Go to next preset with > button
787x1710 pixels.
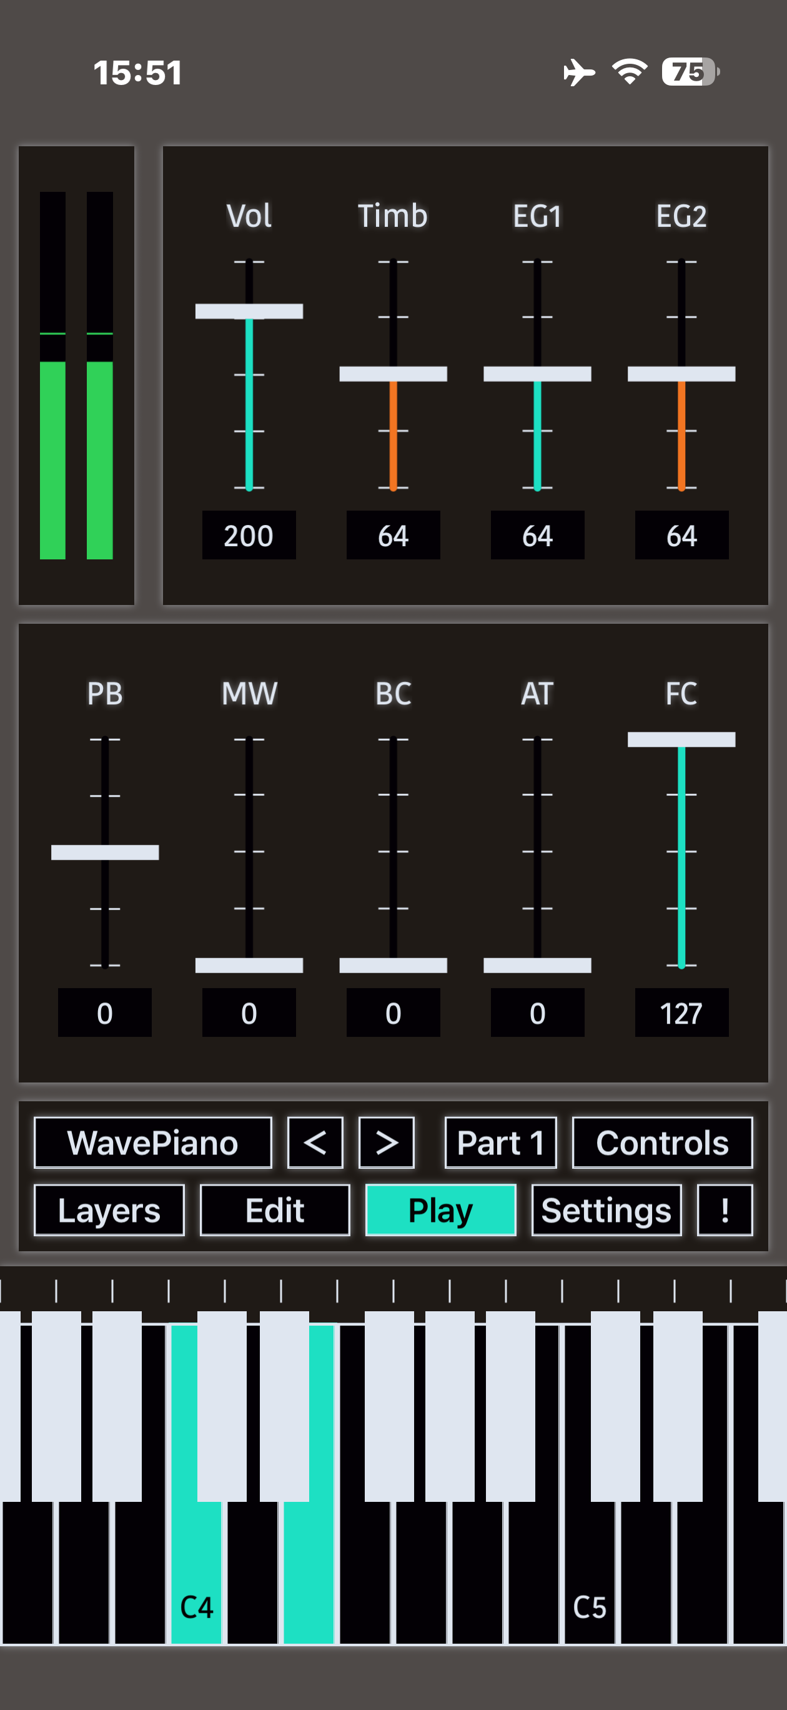point(386,1142)
